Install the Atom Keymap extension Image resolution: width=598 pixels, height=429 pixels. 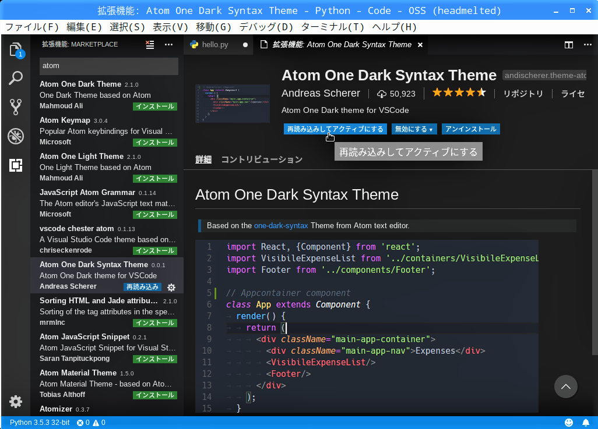(x=155, y=143)
